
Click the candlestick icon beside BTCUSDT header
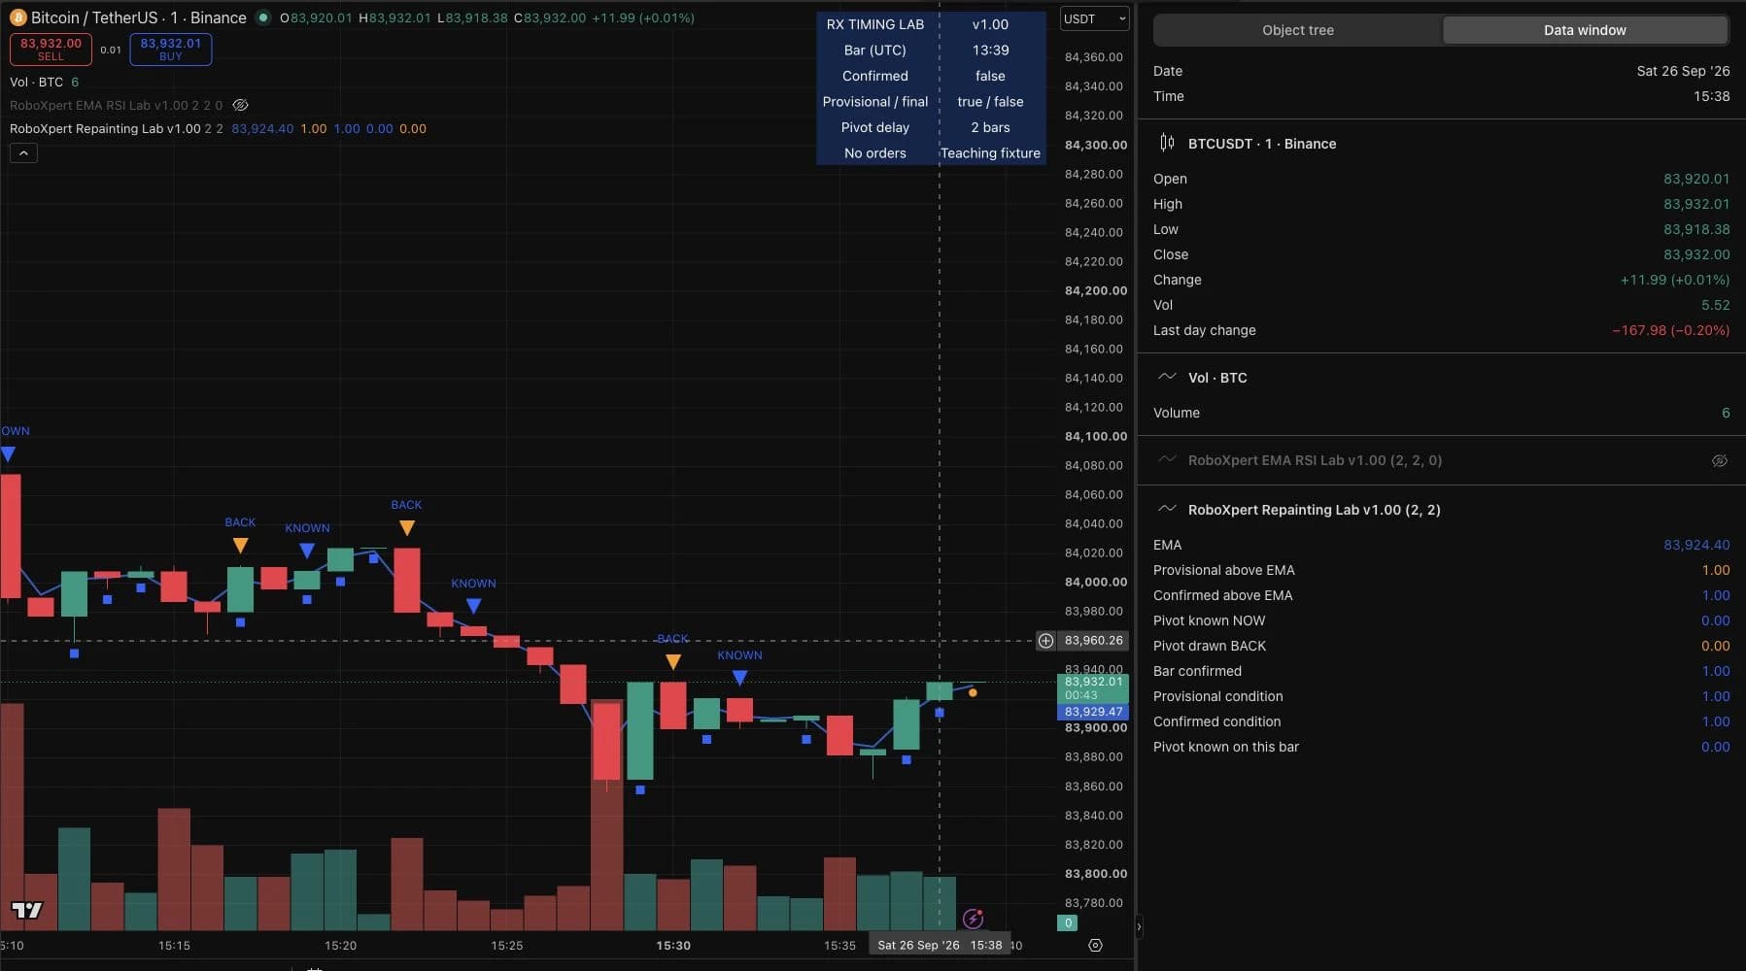1167,143
